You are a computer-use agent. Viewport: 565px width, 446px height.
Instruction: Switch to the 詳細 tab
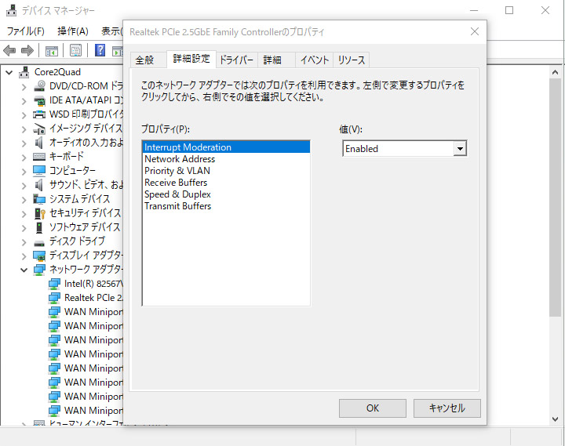(276, 60)
